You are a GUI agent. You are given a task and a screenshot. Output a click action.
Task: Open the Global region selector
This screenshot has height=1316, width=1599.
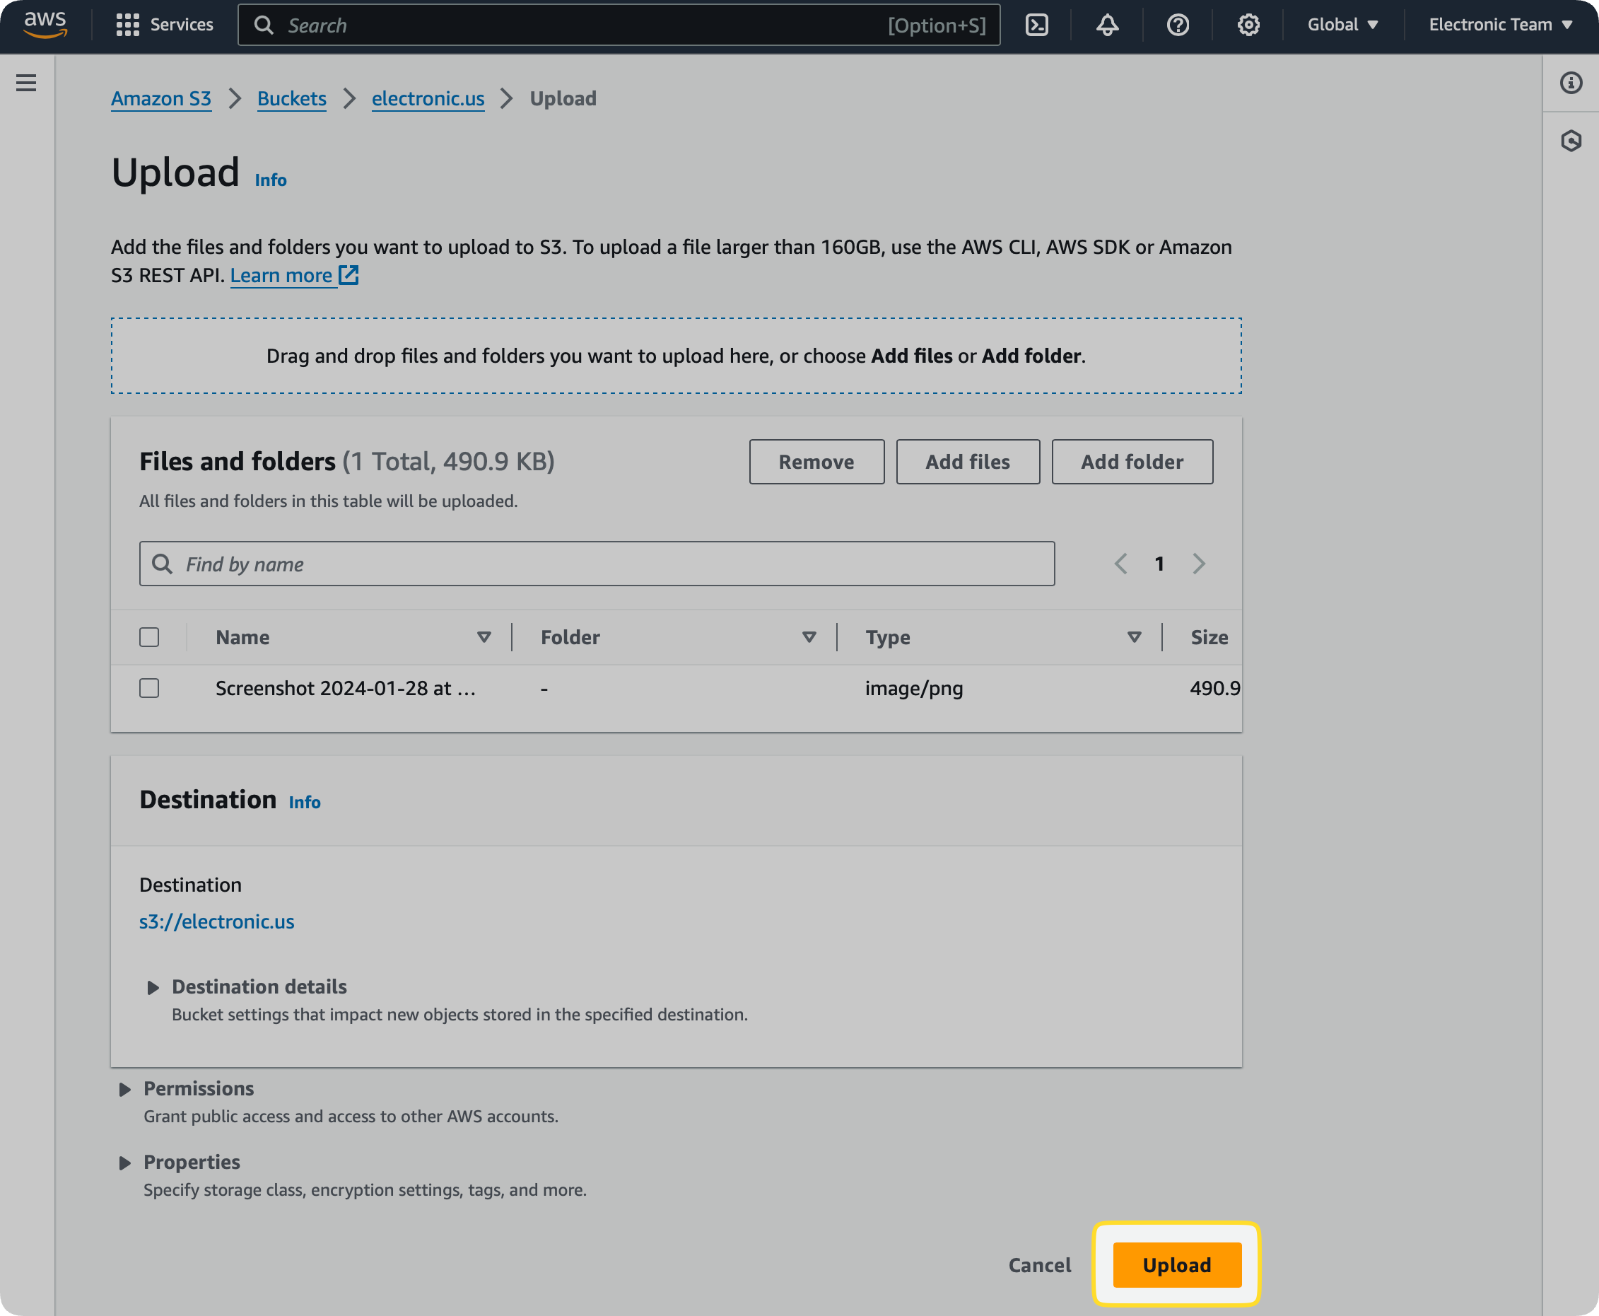1342,24
